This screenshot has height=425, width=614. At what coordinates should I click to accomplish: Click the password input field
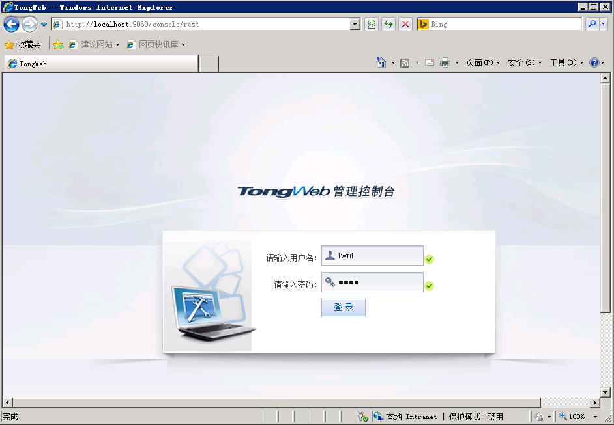[x=372, y=282]
